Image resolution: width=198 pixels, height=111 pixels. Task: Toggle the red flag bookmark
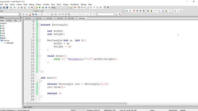point(134,11)
